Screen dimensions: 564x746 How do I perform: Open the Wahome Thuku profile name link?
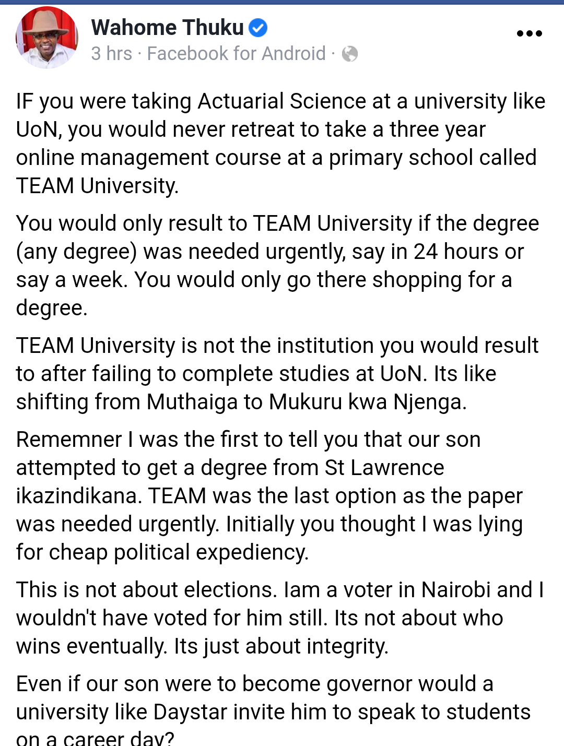tap(168, 27)
